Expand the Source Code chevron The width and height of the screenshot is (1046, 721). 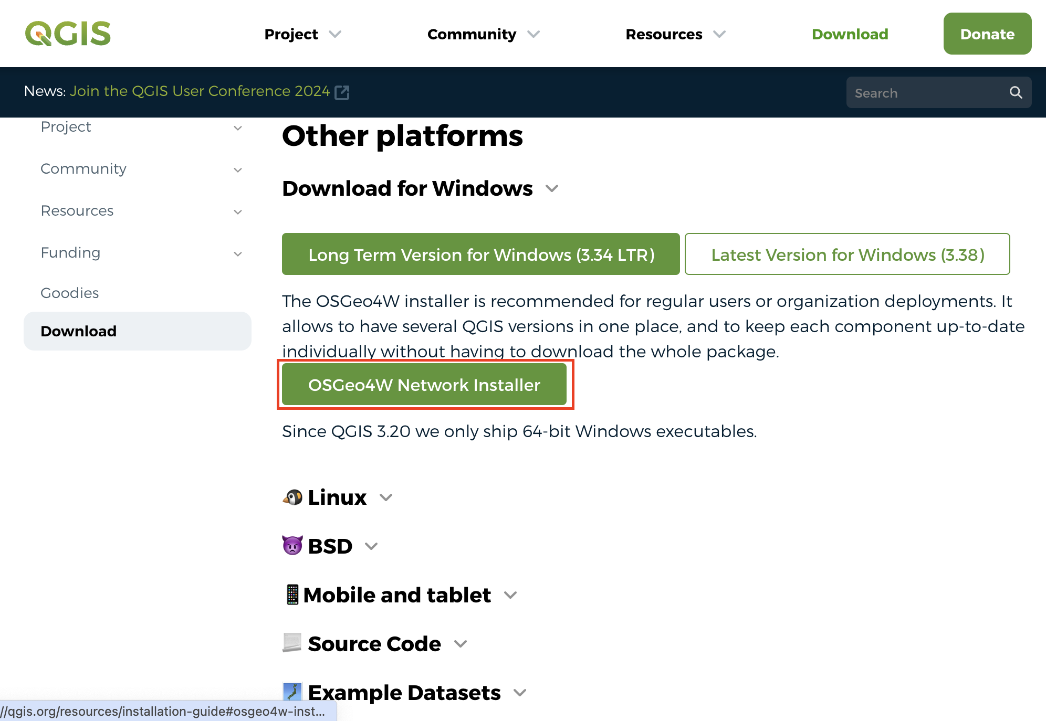point(461,644)
